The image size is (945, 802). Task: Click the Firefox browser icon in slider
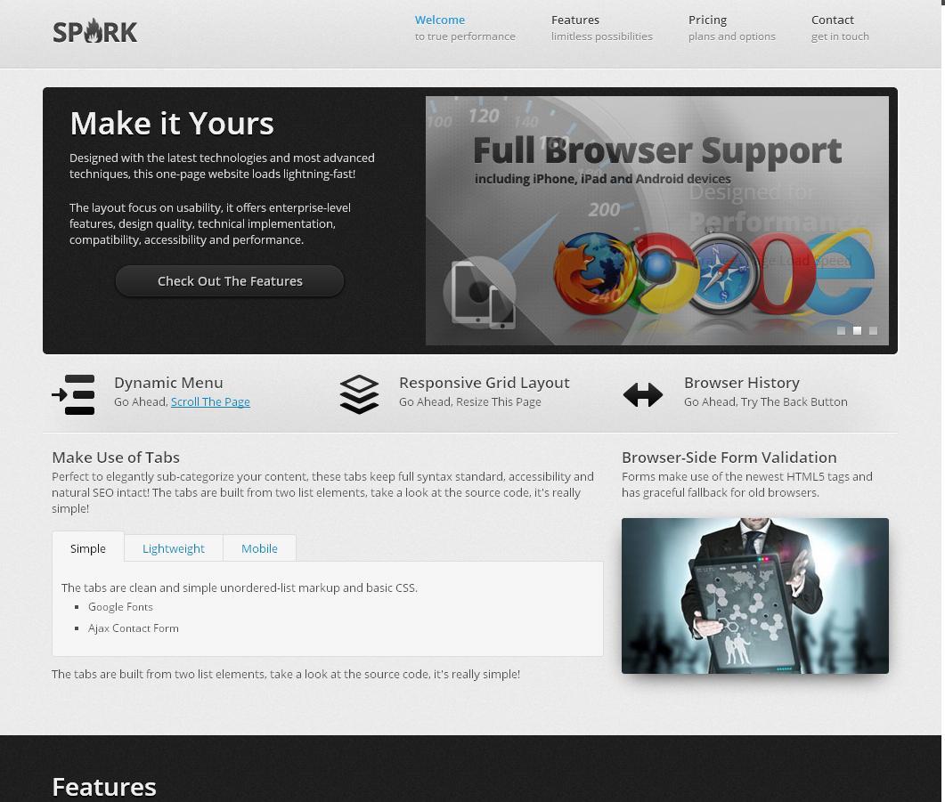(592, 273)
